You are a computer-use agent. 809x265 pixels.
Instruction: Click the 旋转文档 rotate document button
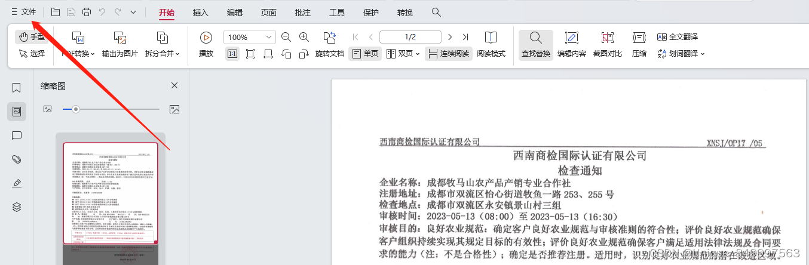pyautogui.click(x=330, y=45)
